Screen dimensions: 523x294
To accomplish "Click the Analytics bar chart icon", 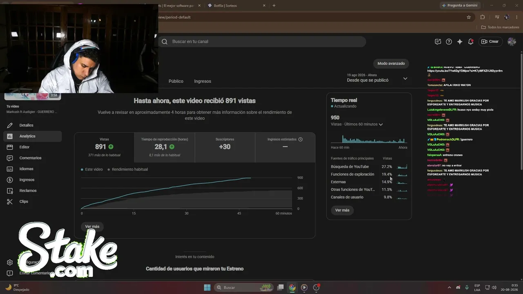I will click(x=10, y=136).
